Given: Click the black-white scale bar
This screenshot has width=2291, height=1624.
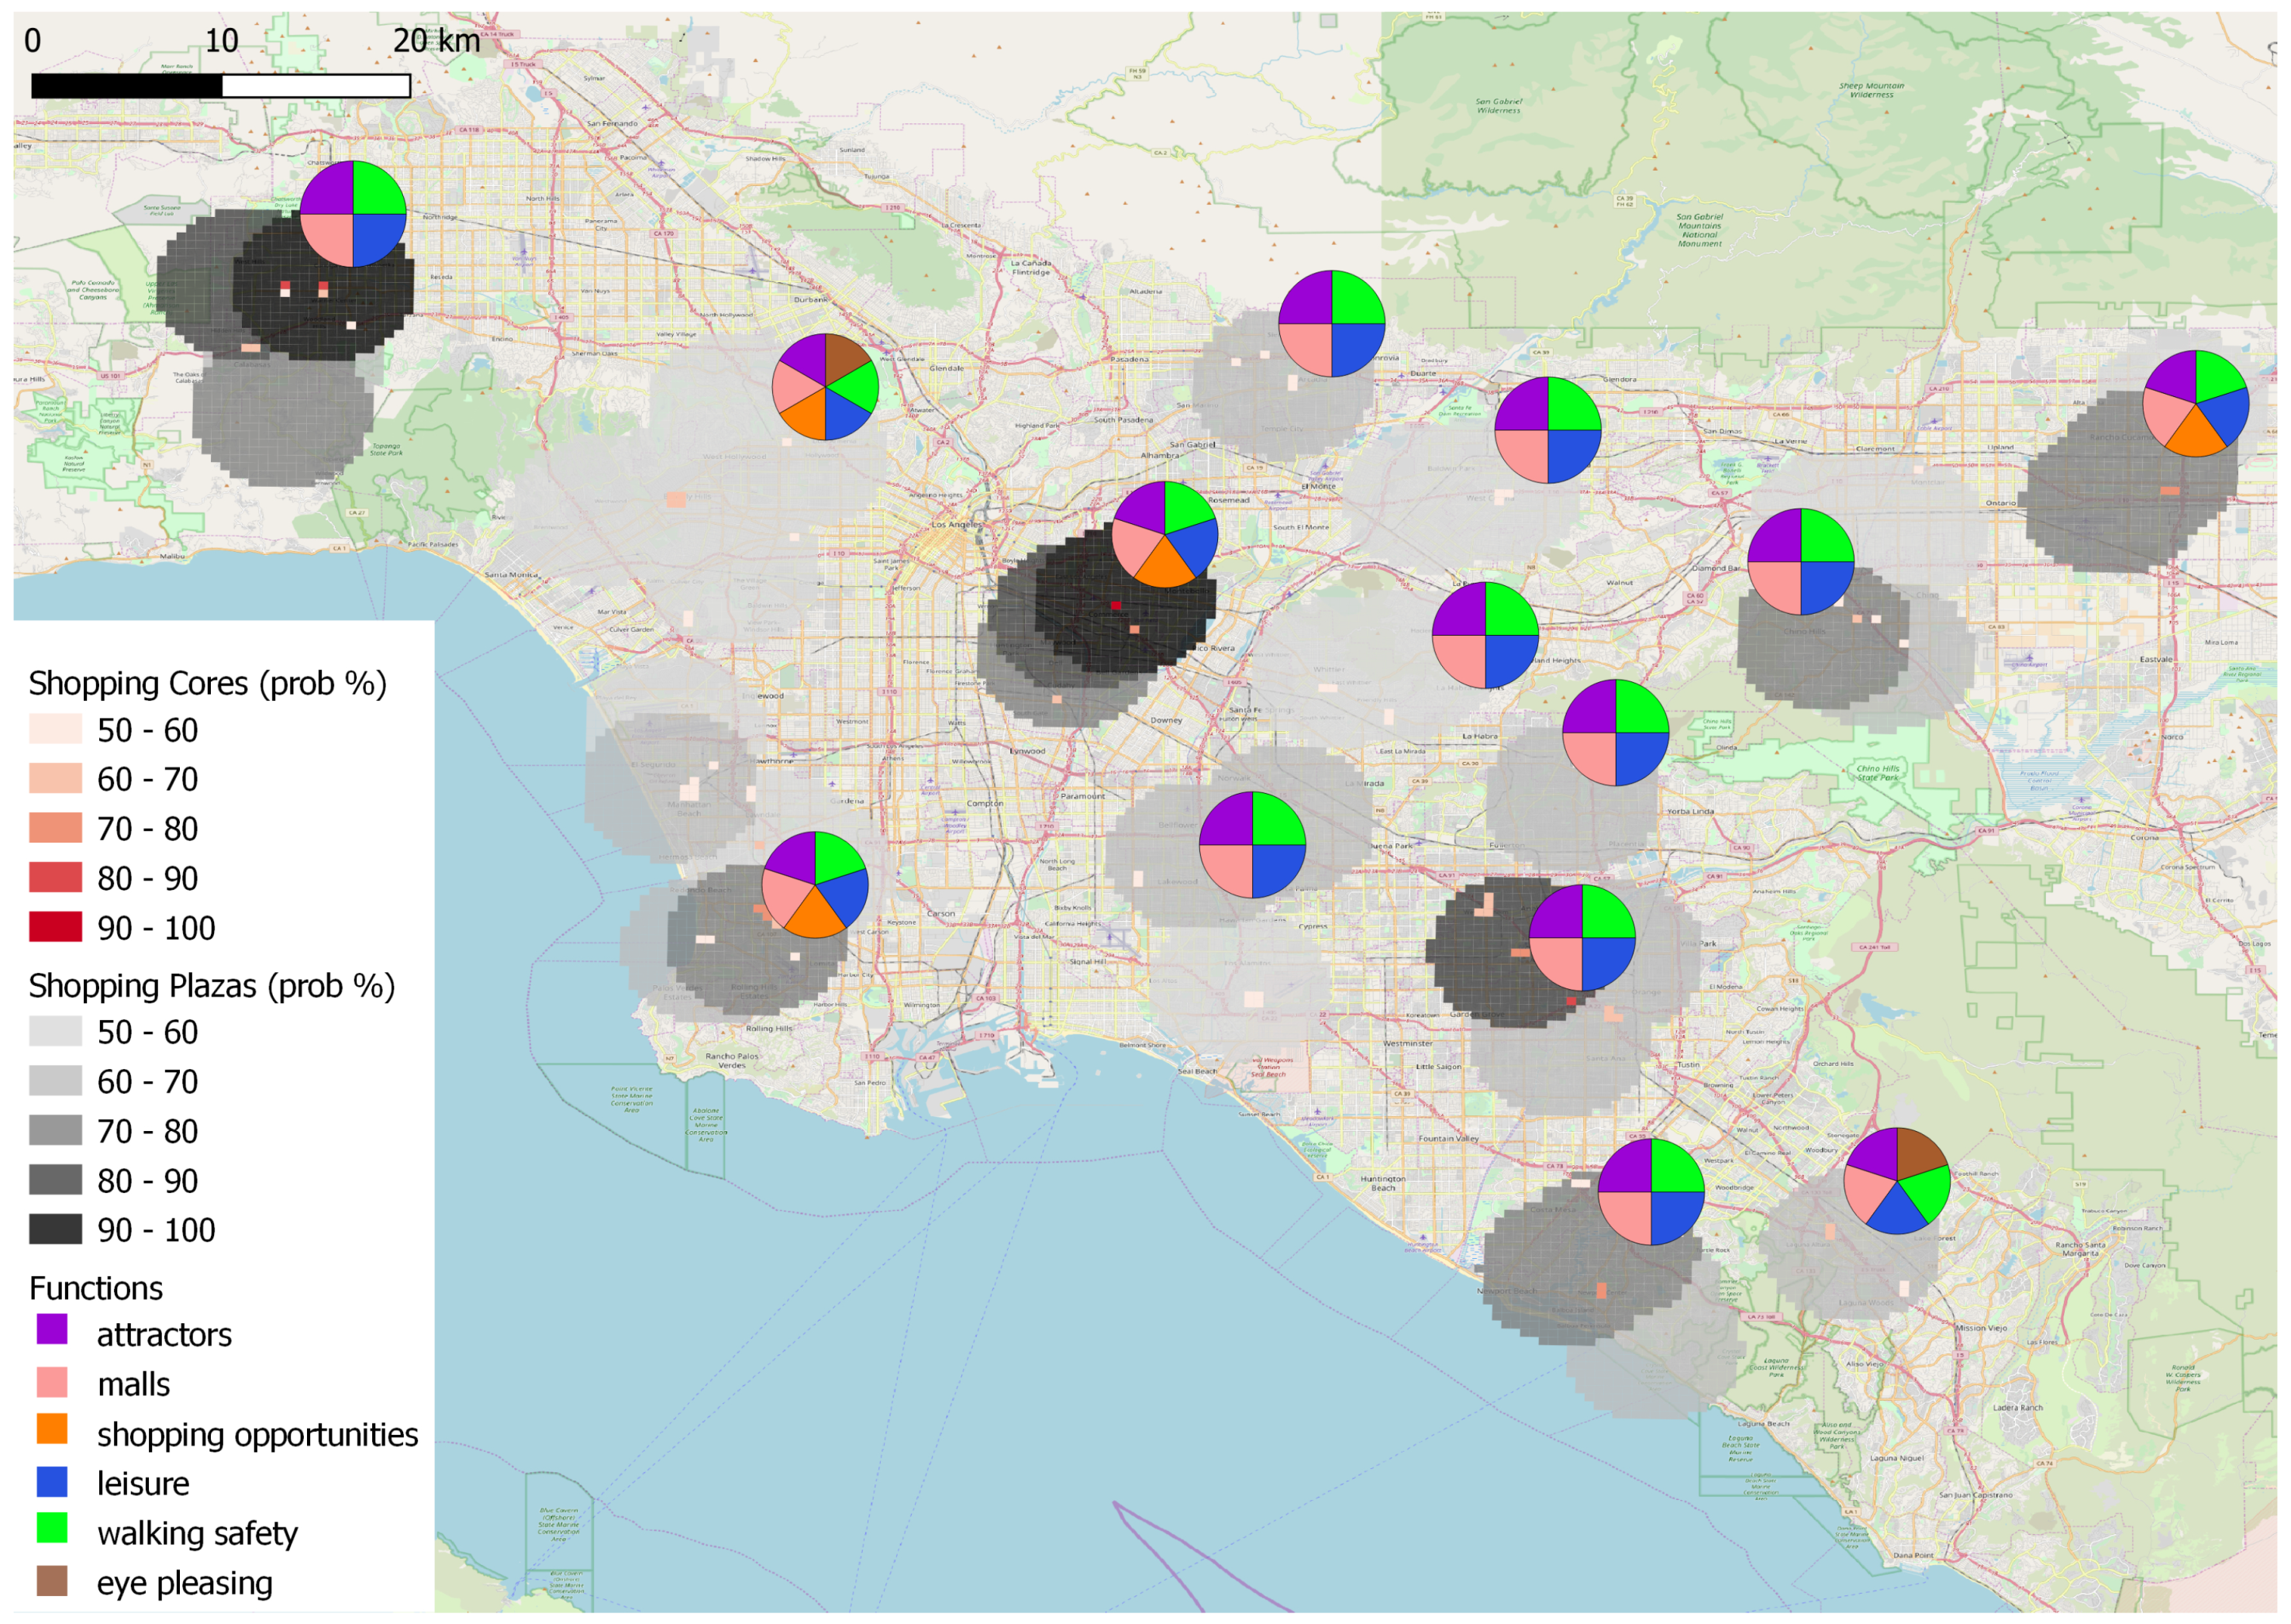Looking at the screenshot, I should (220, 86).
